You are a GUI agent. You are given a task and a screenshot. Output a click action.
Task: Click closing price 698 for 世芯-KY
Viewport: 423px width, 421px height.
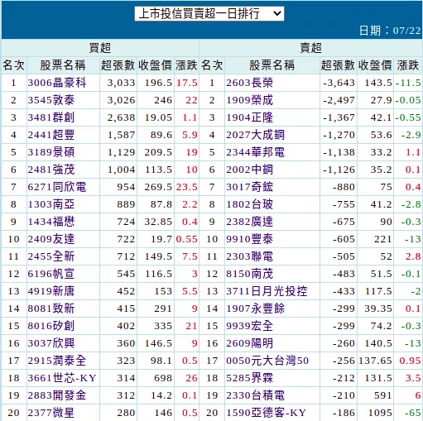(163, 378)
